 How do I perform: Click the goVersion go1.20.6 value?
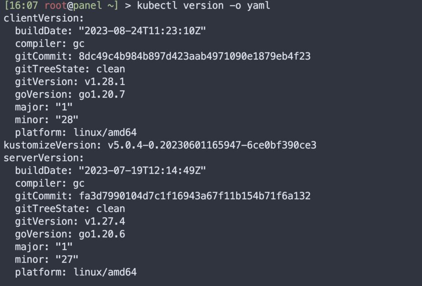[102, 234]
